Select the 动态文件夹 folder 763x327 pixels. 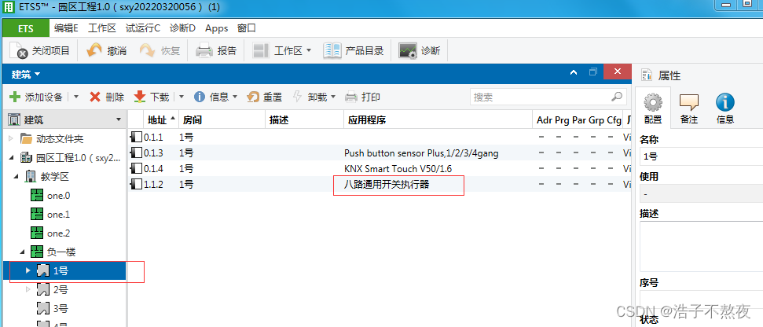pyautogui.click(x=52, y=139)
